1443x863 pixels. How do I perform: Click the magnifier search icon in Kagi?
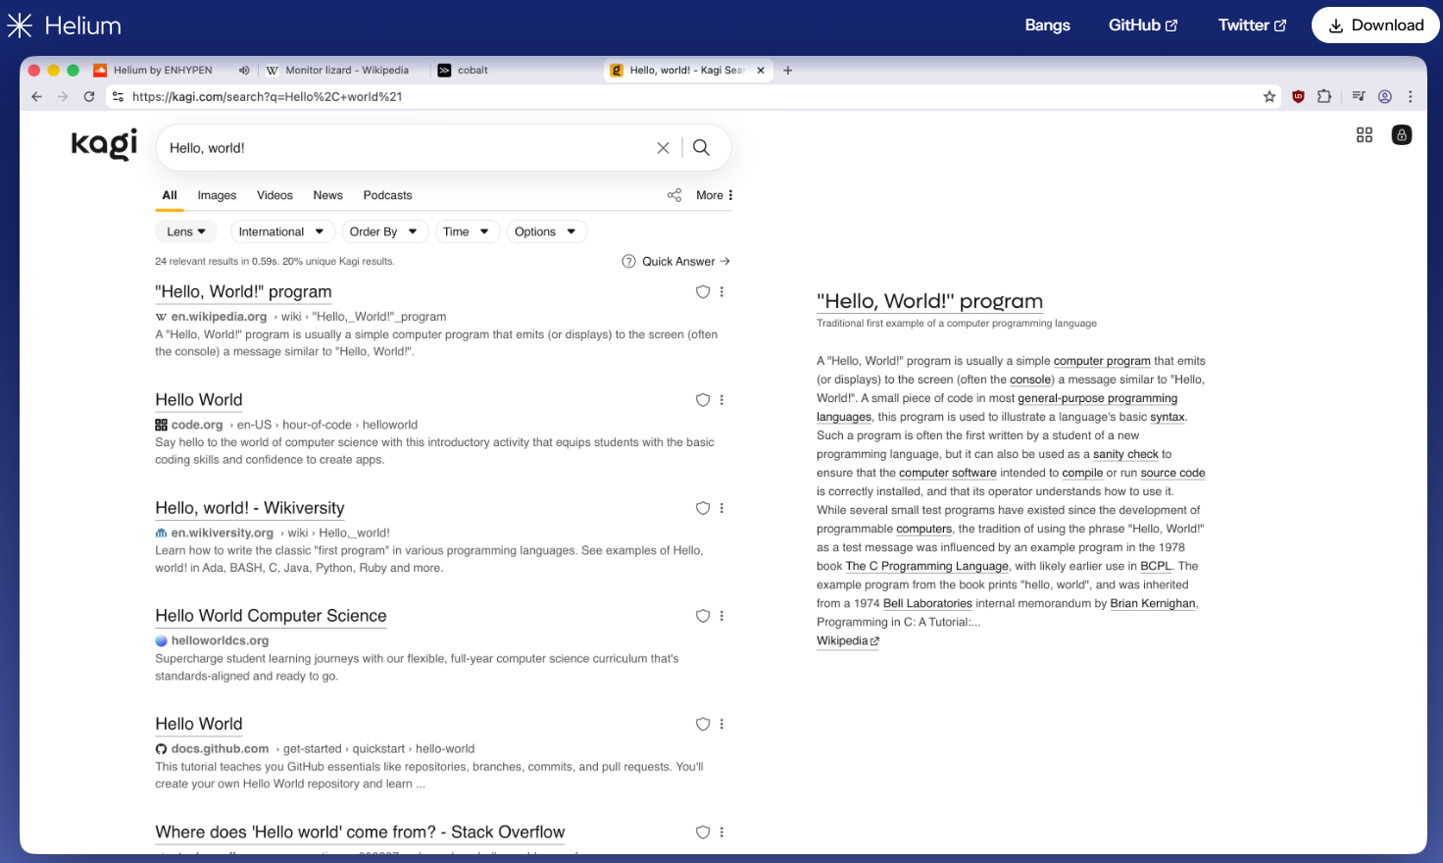pyautogui.click(x=701, y=147)
